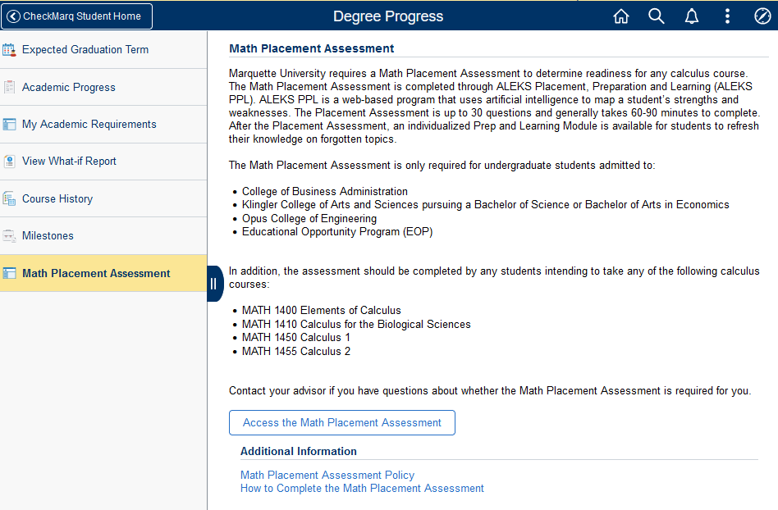Open the Milestones menu item
This screenshot has width=778, height=510.
[48, 236]
